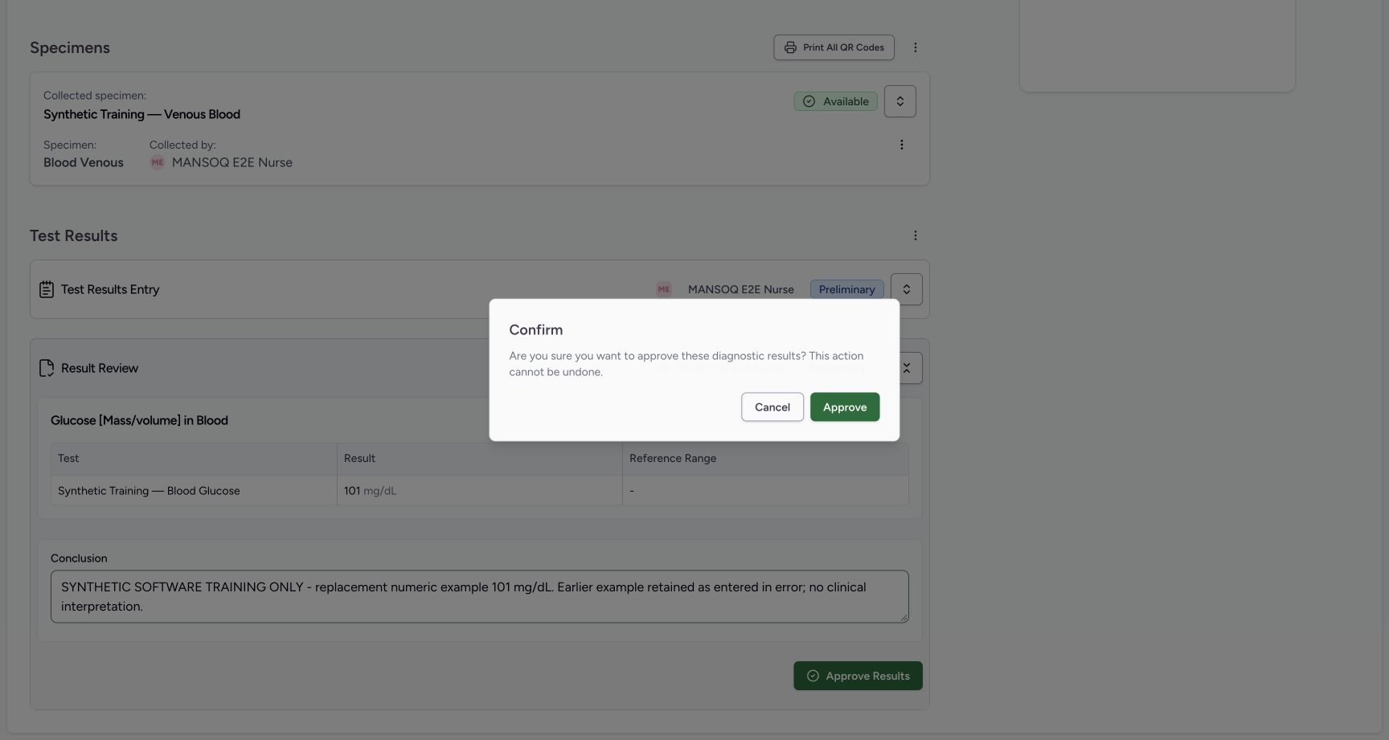Viewport: 1389px width, 740px height.
Task: Cancel the confirm dialog
Action: [772, 407]
